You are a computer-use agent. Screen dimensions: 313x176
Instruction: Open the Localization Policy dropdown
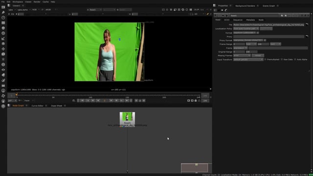(x=246, y=28)
